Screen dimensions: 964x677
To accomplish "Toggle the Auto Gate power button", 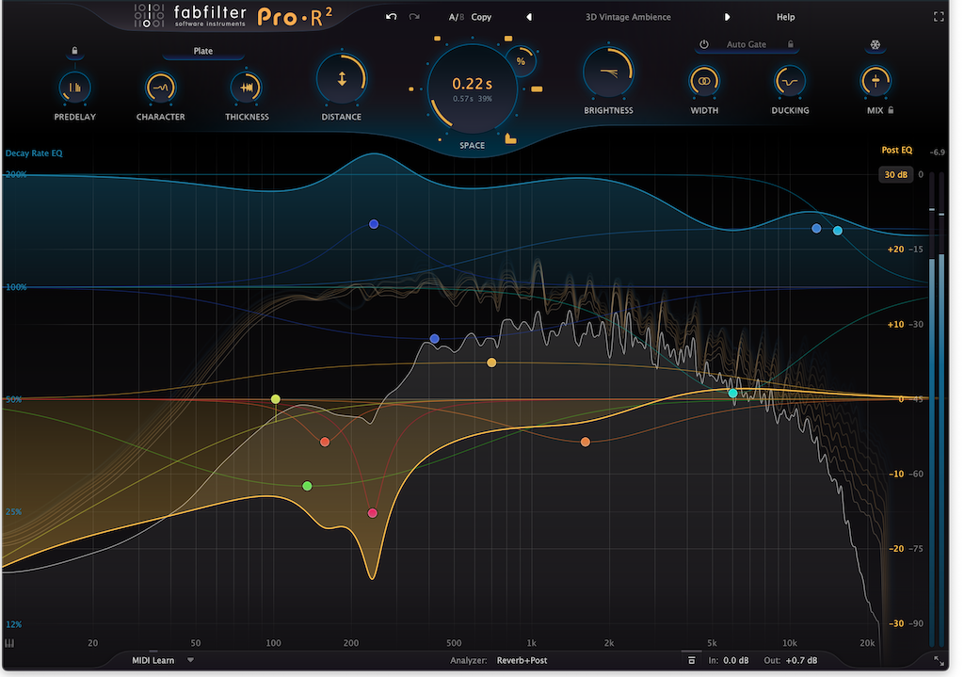I will (704, 44).
